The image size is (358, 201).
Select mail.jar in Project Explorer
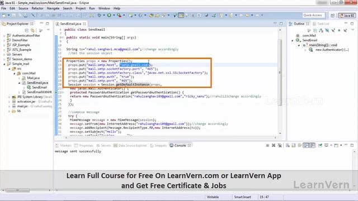[22, 107]
